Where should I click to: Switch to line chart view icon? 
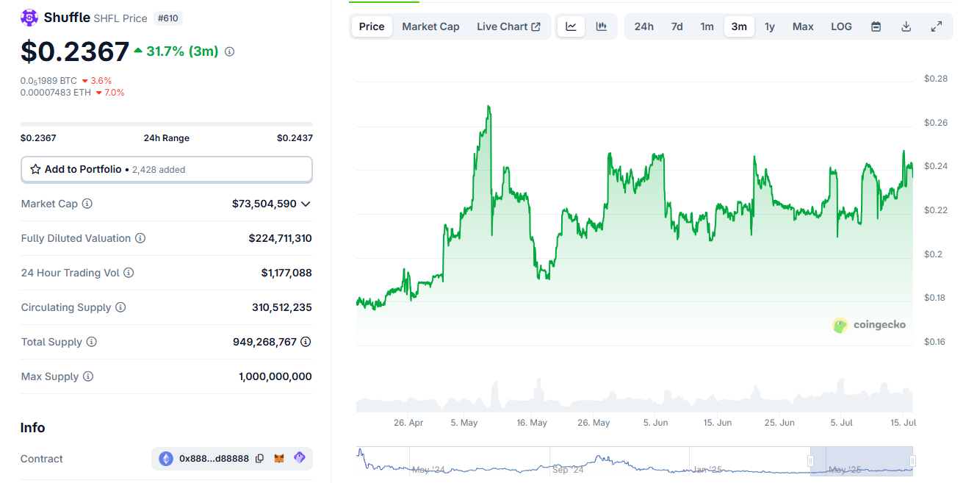click(571, 26)
